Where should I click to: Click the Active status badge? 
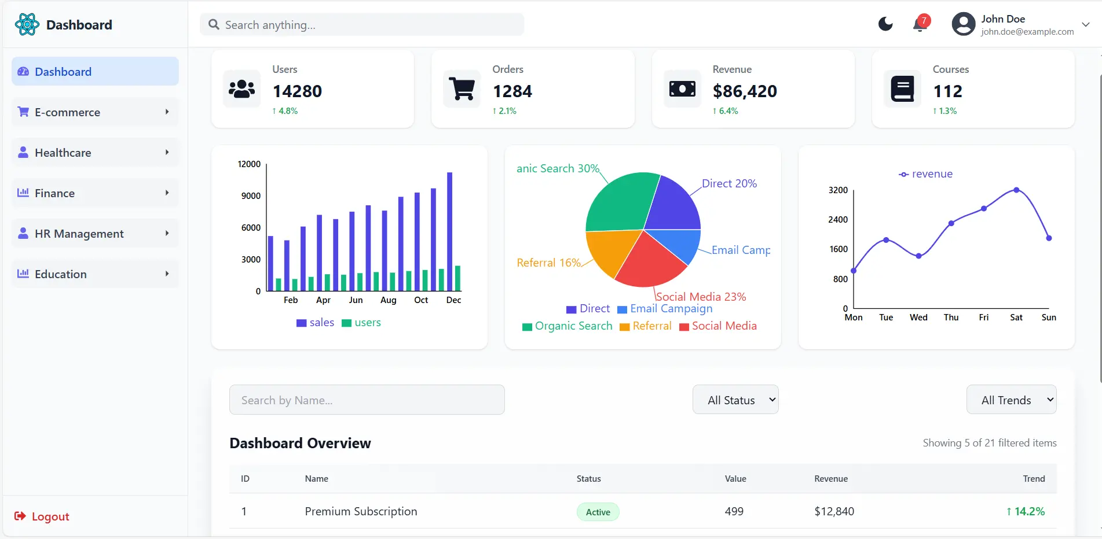click(598, 512)
